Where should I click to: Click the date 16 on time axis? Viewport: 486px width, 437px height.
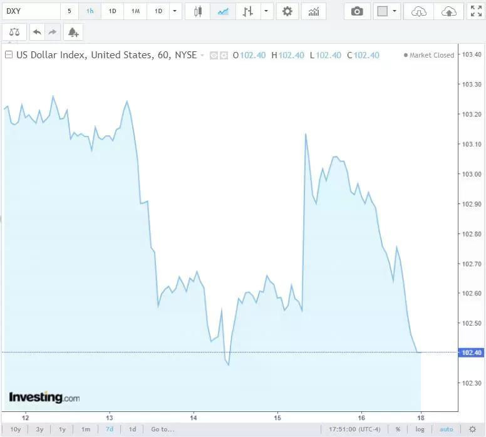pyautogui.click(x=361, y=418)
